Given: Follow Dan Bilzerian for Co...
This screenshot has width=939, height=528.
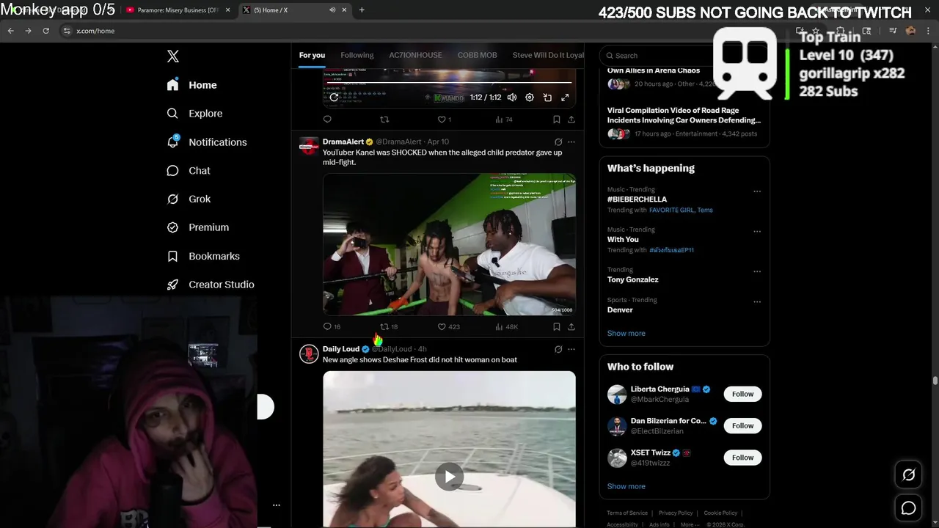Looking at the screenshot, I should pos(742,425).
